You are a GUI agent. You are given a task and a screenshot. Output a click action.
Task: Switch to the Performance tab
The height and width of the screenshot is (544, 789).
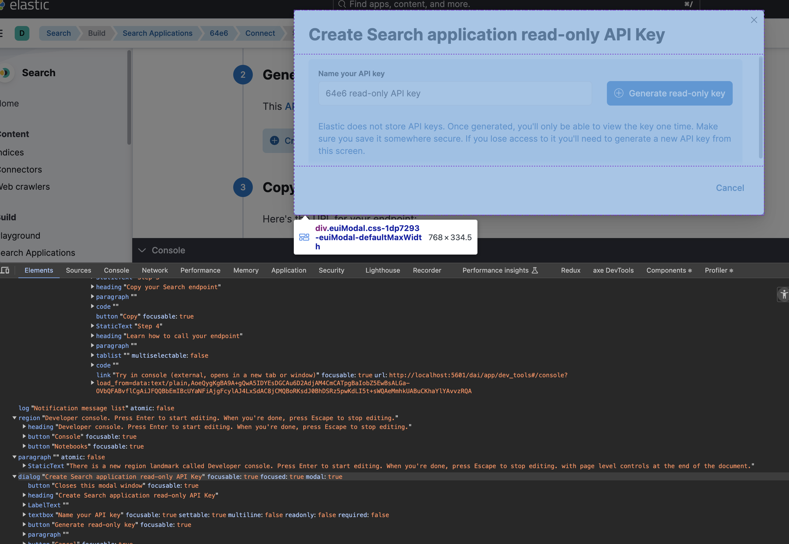tap(200, 270)
